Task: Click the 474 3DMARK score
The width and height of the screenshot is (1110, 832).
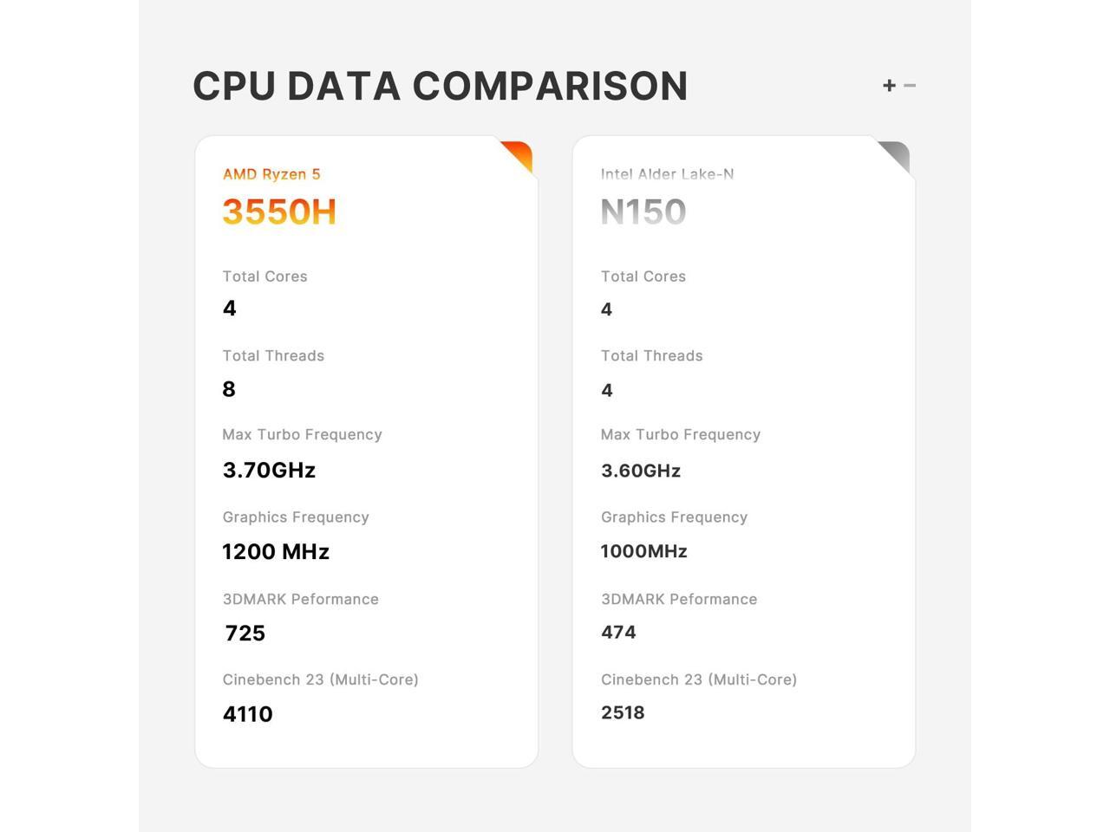Action: click(x=618, y=632)
